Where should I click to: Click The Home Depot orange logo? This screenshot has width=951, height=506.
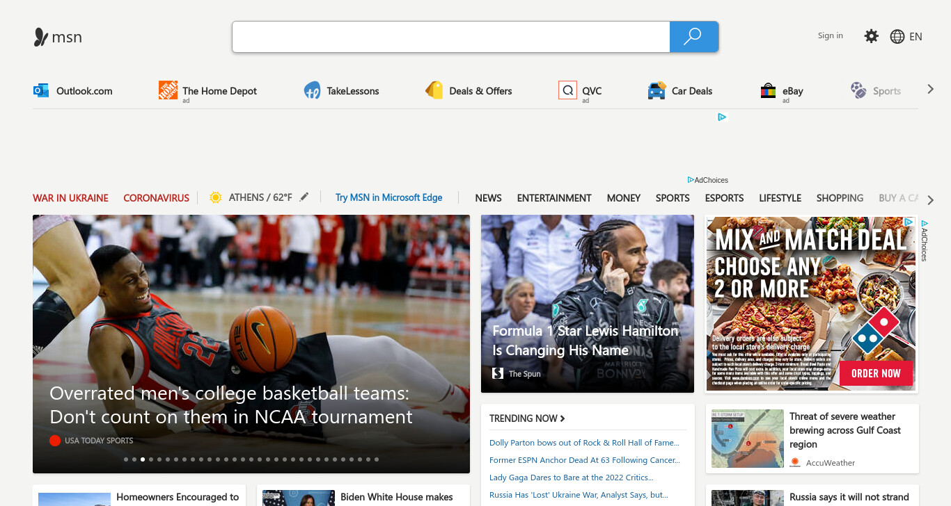168,90
